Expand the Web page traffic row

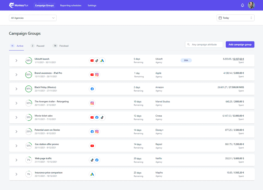16,160
